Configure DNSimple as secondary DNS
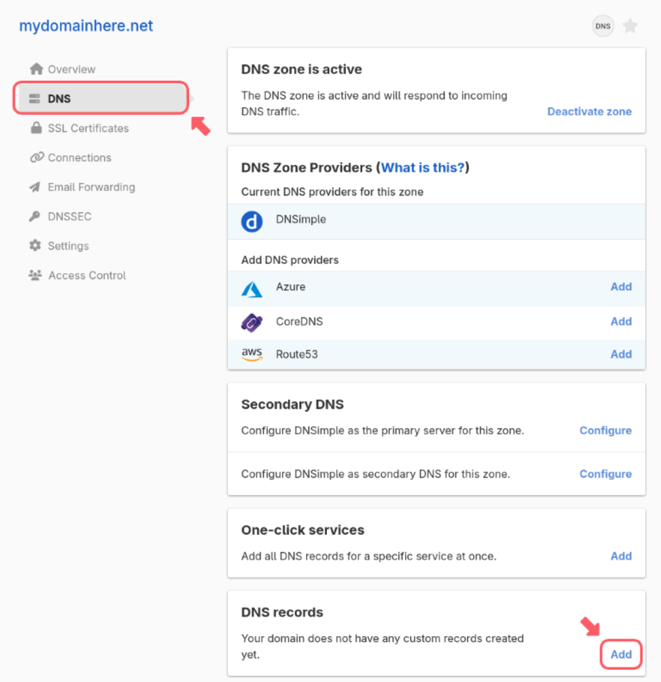Screen dimensions: 661x682 pos(605,473)
